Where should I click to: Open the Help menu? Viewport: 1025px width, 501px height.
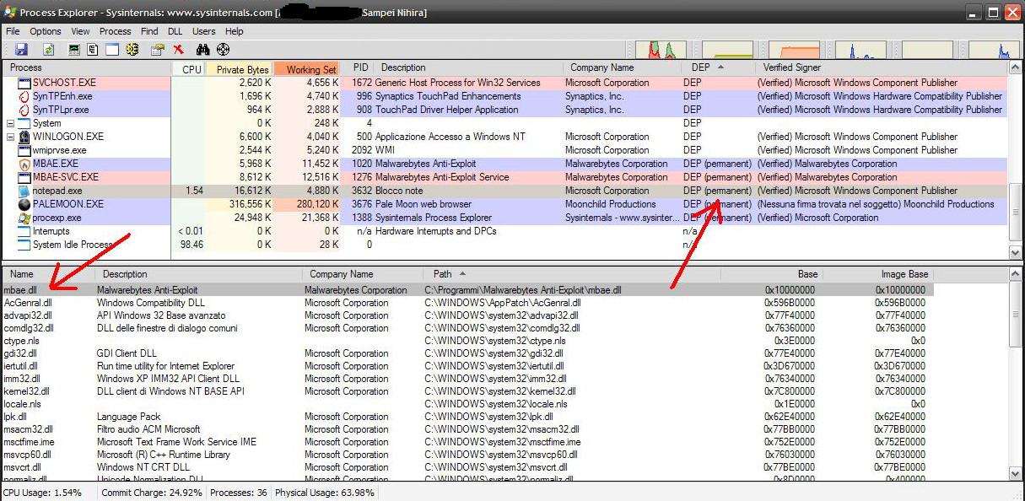235,31
